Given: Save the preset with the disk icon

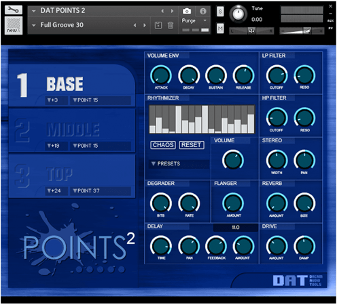Looking at the screenshot, I should coord(158,25).
